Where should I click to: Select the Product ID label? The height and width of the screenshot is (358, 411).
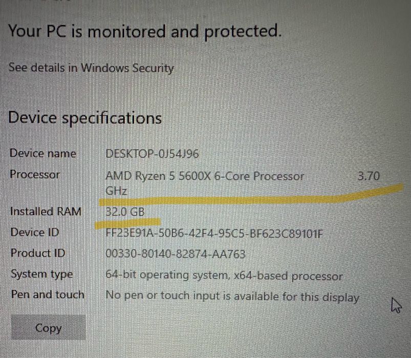(x=38, y=253)
